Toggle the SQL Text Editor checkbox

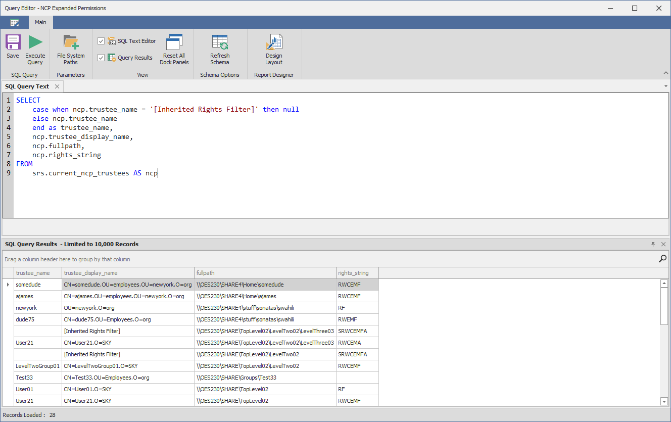(x=101, y=40)
